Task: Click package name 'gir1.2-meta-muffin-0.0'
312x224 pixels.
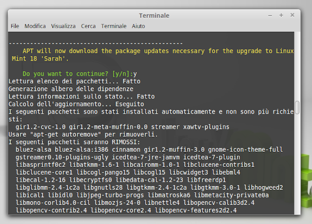Action: [x=108, y=127]
